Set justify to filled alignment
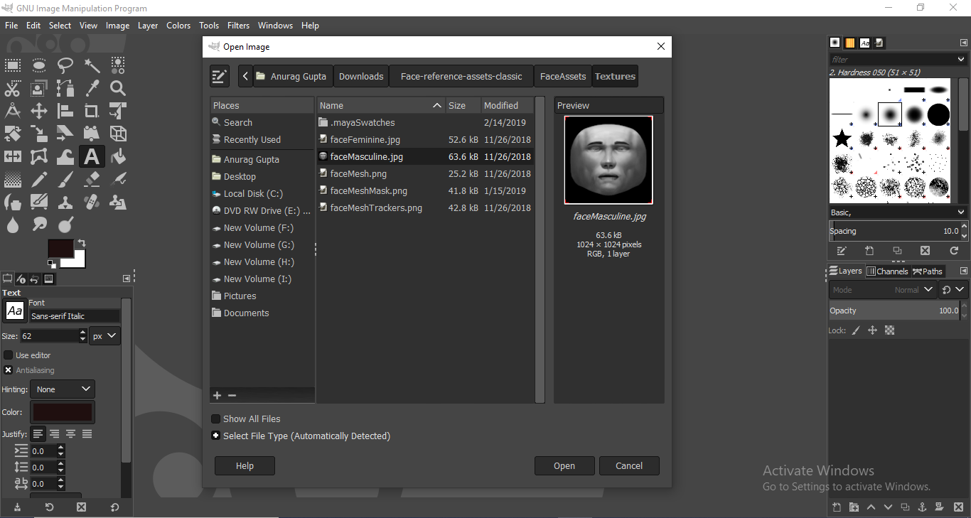Viewport: 971px width, 518px height. pos(87,433)
